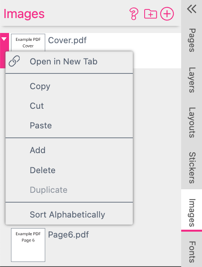The height and width of the screenshot is (267, 202).
Task: Collapse the sidebar with the double chevron
Action: [x=192, y=9]
